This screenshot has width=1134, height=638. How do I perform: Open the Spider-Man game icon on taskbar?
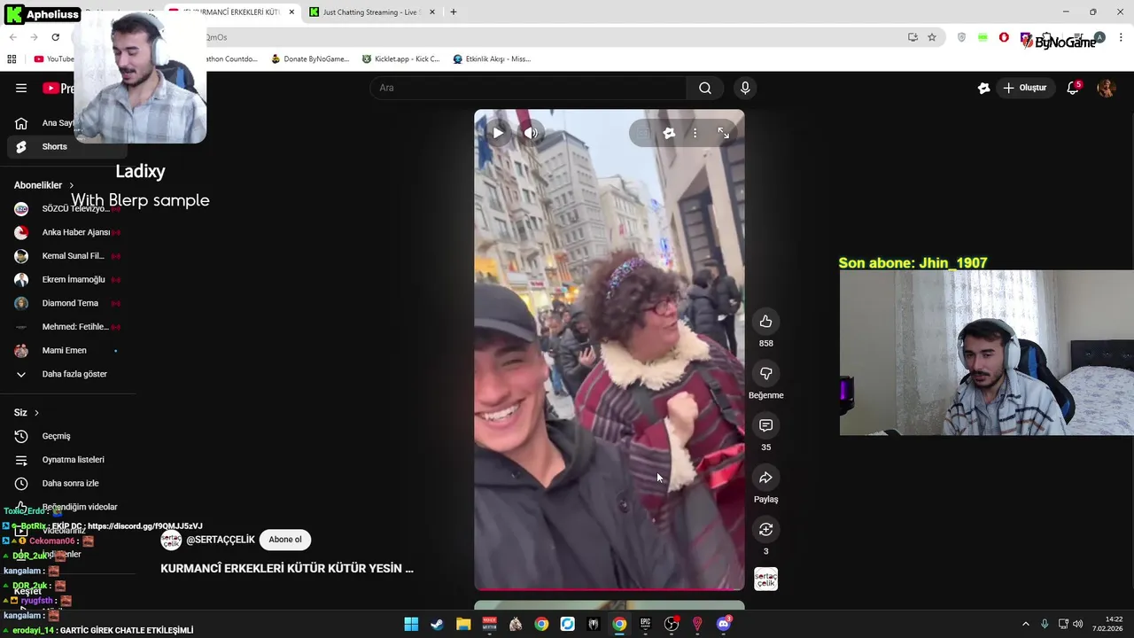594,625
